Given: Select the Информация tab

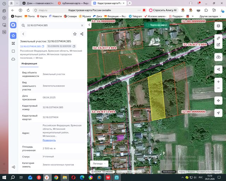Looking at the screenshot, I should 29,64.
